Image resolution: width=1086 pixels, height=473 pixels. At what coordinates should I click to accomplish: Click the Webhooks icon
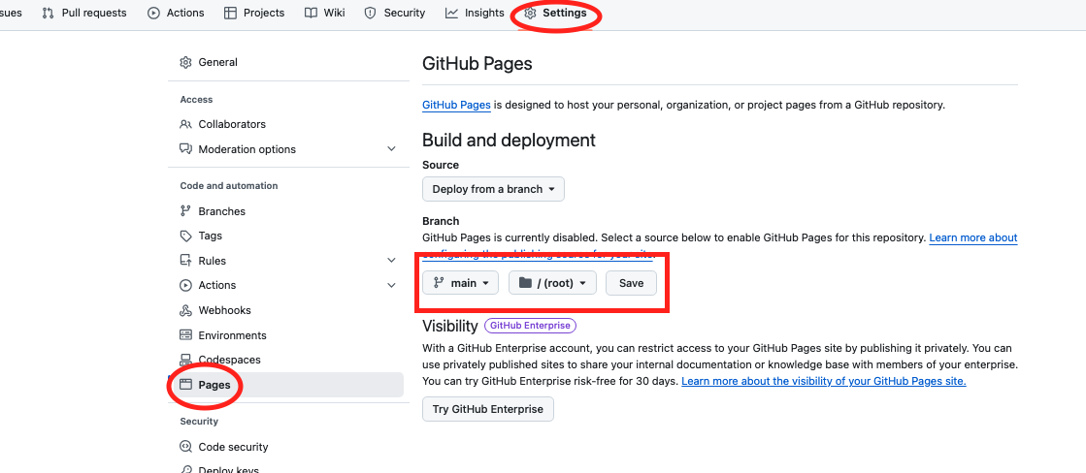[185, 310]
